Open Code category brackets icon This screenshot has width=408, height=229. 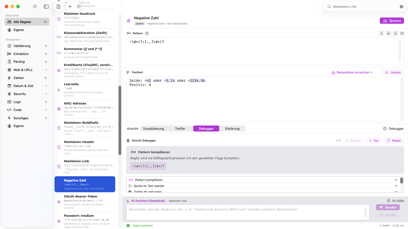point(9,110)
